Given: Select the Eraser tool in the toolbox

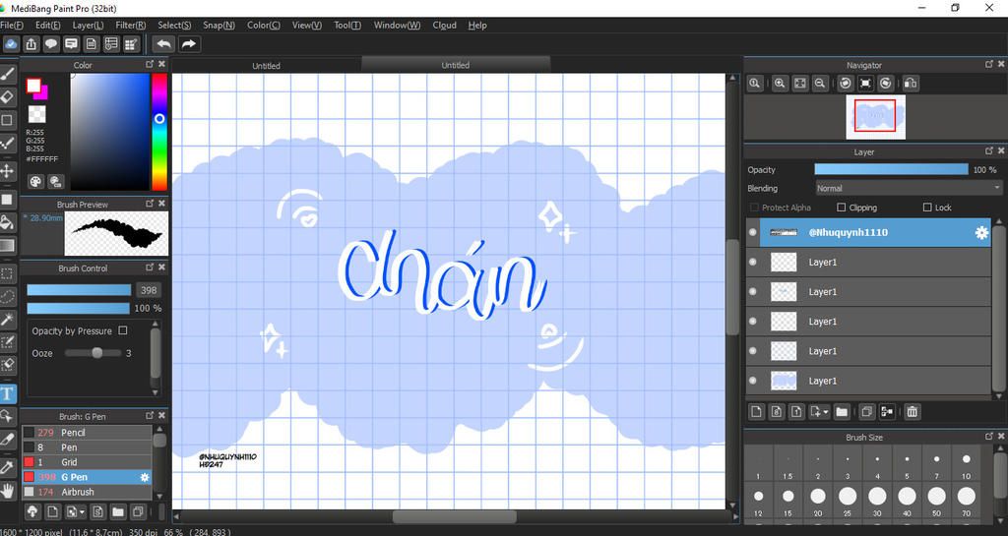Looking at the screenshot, I should point(7,97).
